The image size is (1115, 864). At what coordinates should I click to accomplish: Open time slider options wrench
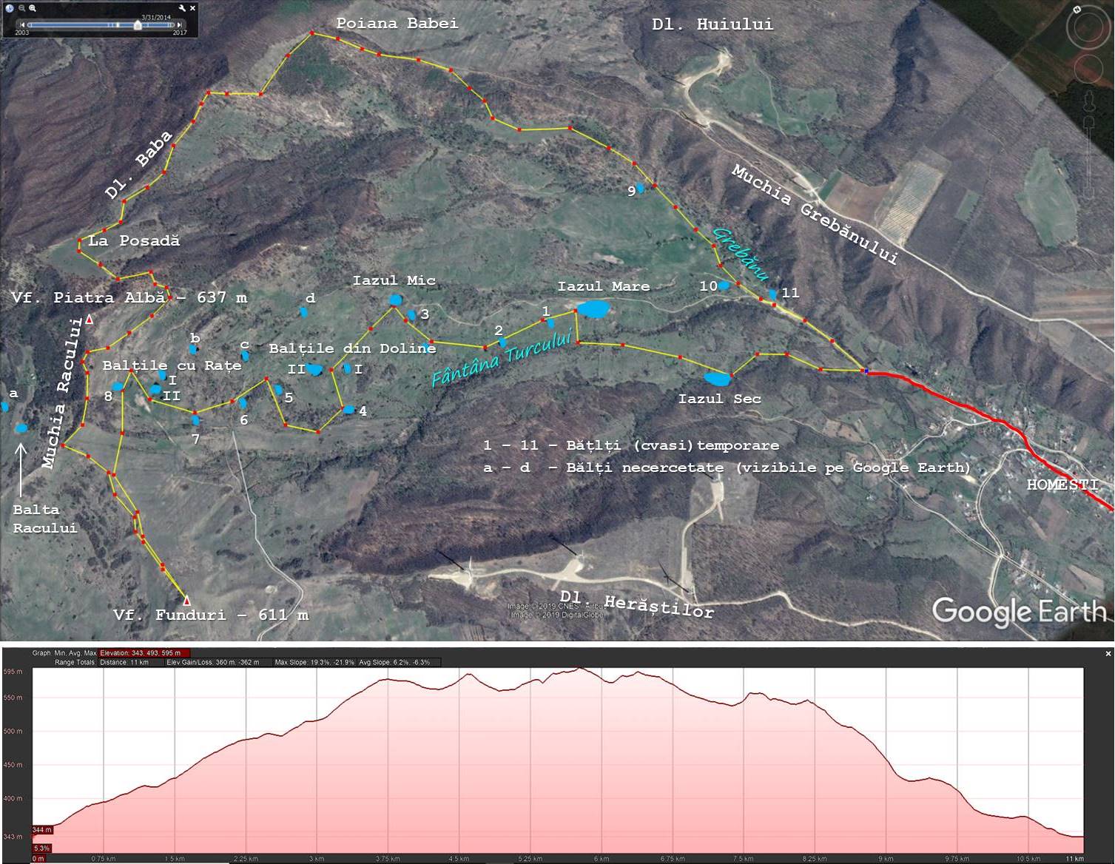click(x=182, y=8)
